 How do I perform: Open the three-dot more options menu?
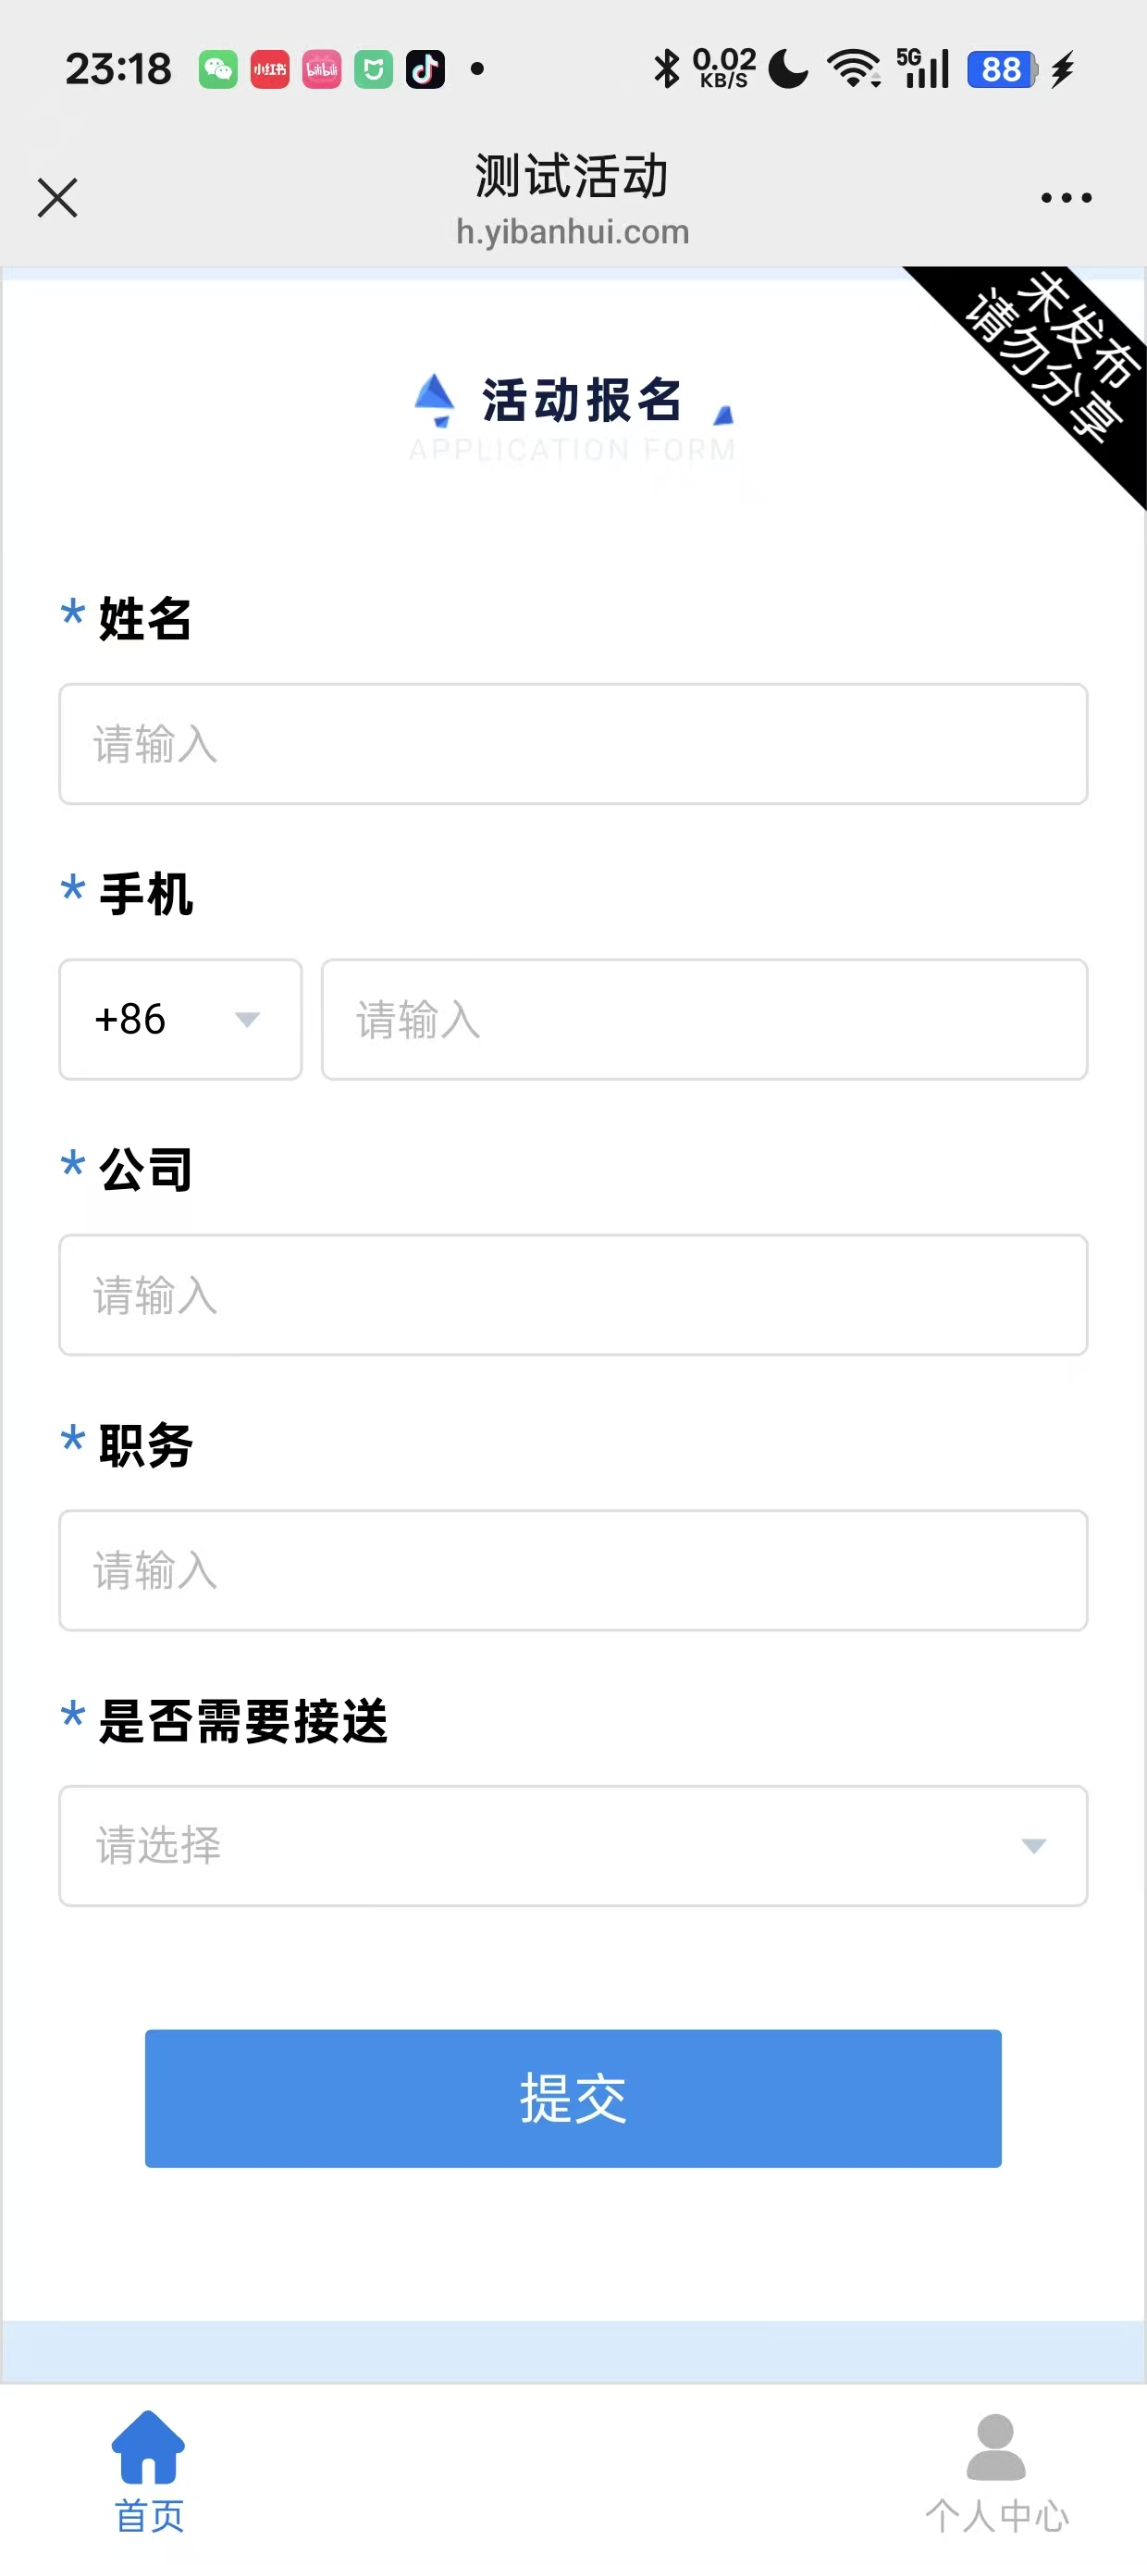click(x=1066, y=198)
